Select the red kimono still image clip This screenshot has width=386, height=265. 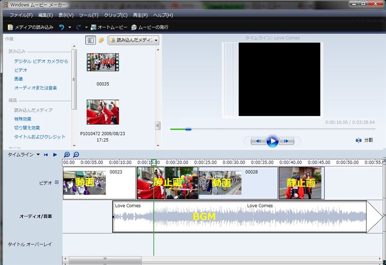(x=151, y=183)
